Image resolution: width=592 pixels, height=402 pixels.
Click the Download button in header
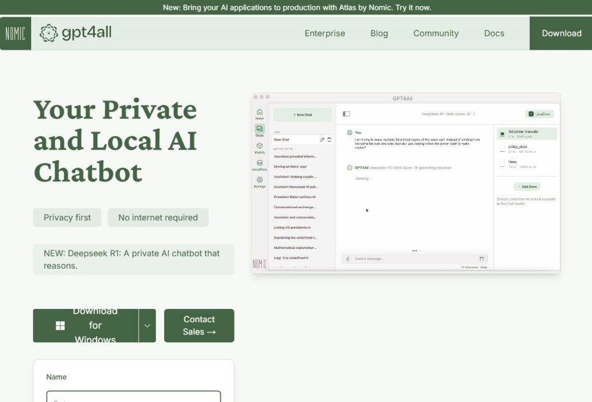561,33
